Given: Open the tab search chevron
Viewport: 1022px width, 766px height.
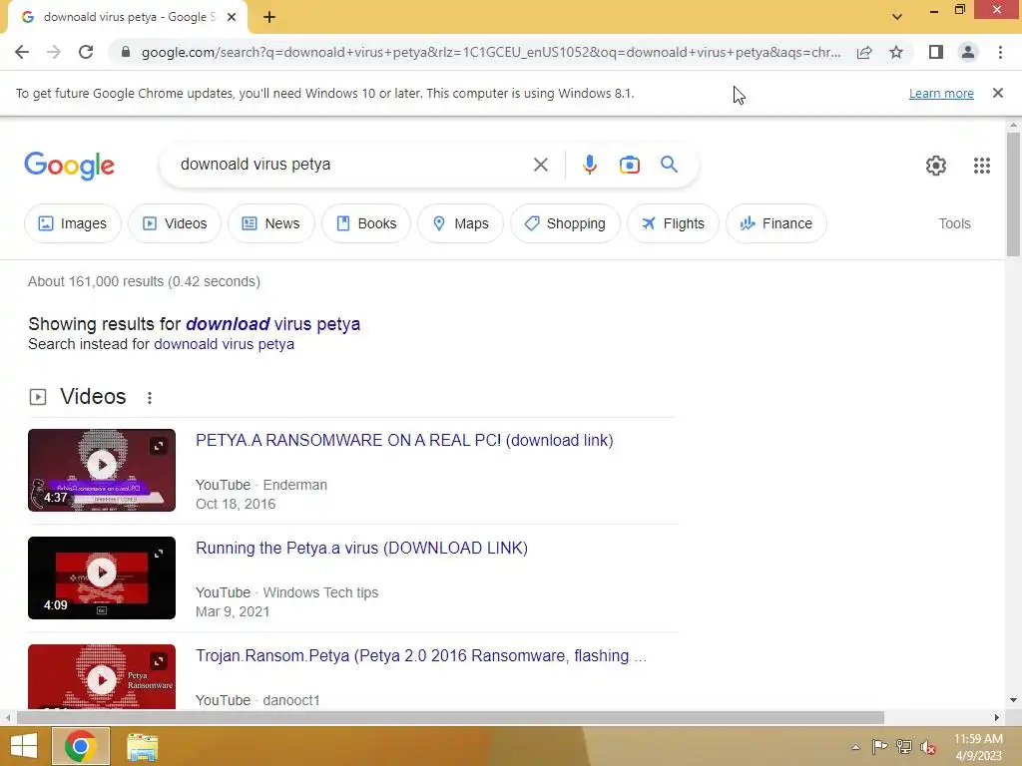Looking at the screenshot, I should 897,17.
